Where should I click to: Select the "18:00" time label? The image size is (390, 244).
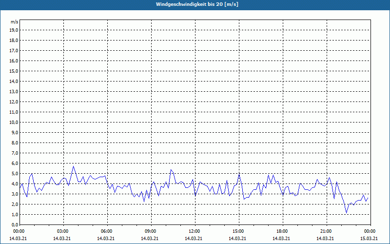[x=283, y=231]
